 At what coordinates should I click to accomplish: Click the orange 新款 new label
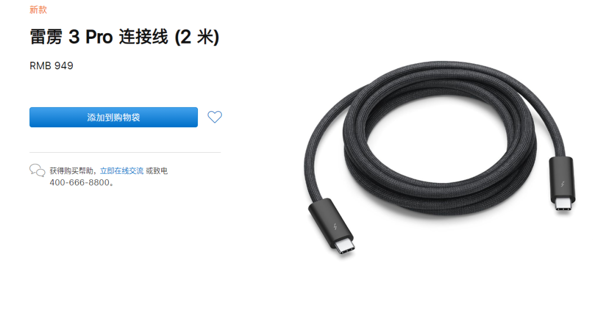[x=38, y=10]
